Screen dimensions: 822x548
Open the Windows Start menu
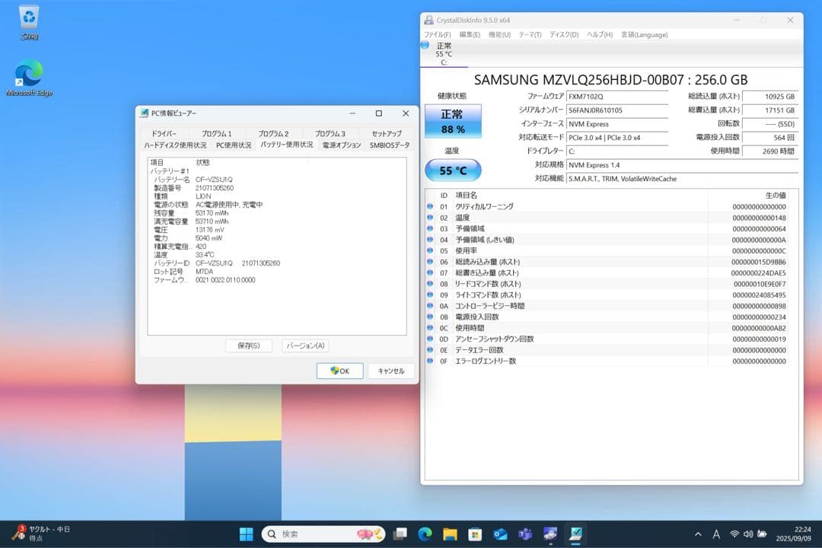tap(246, 534)
